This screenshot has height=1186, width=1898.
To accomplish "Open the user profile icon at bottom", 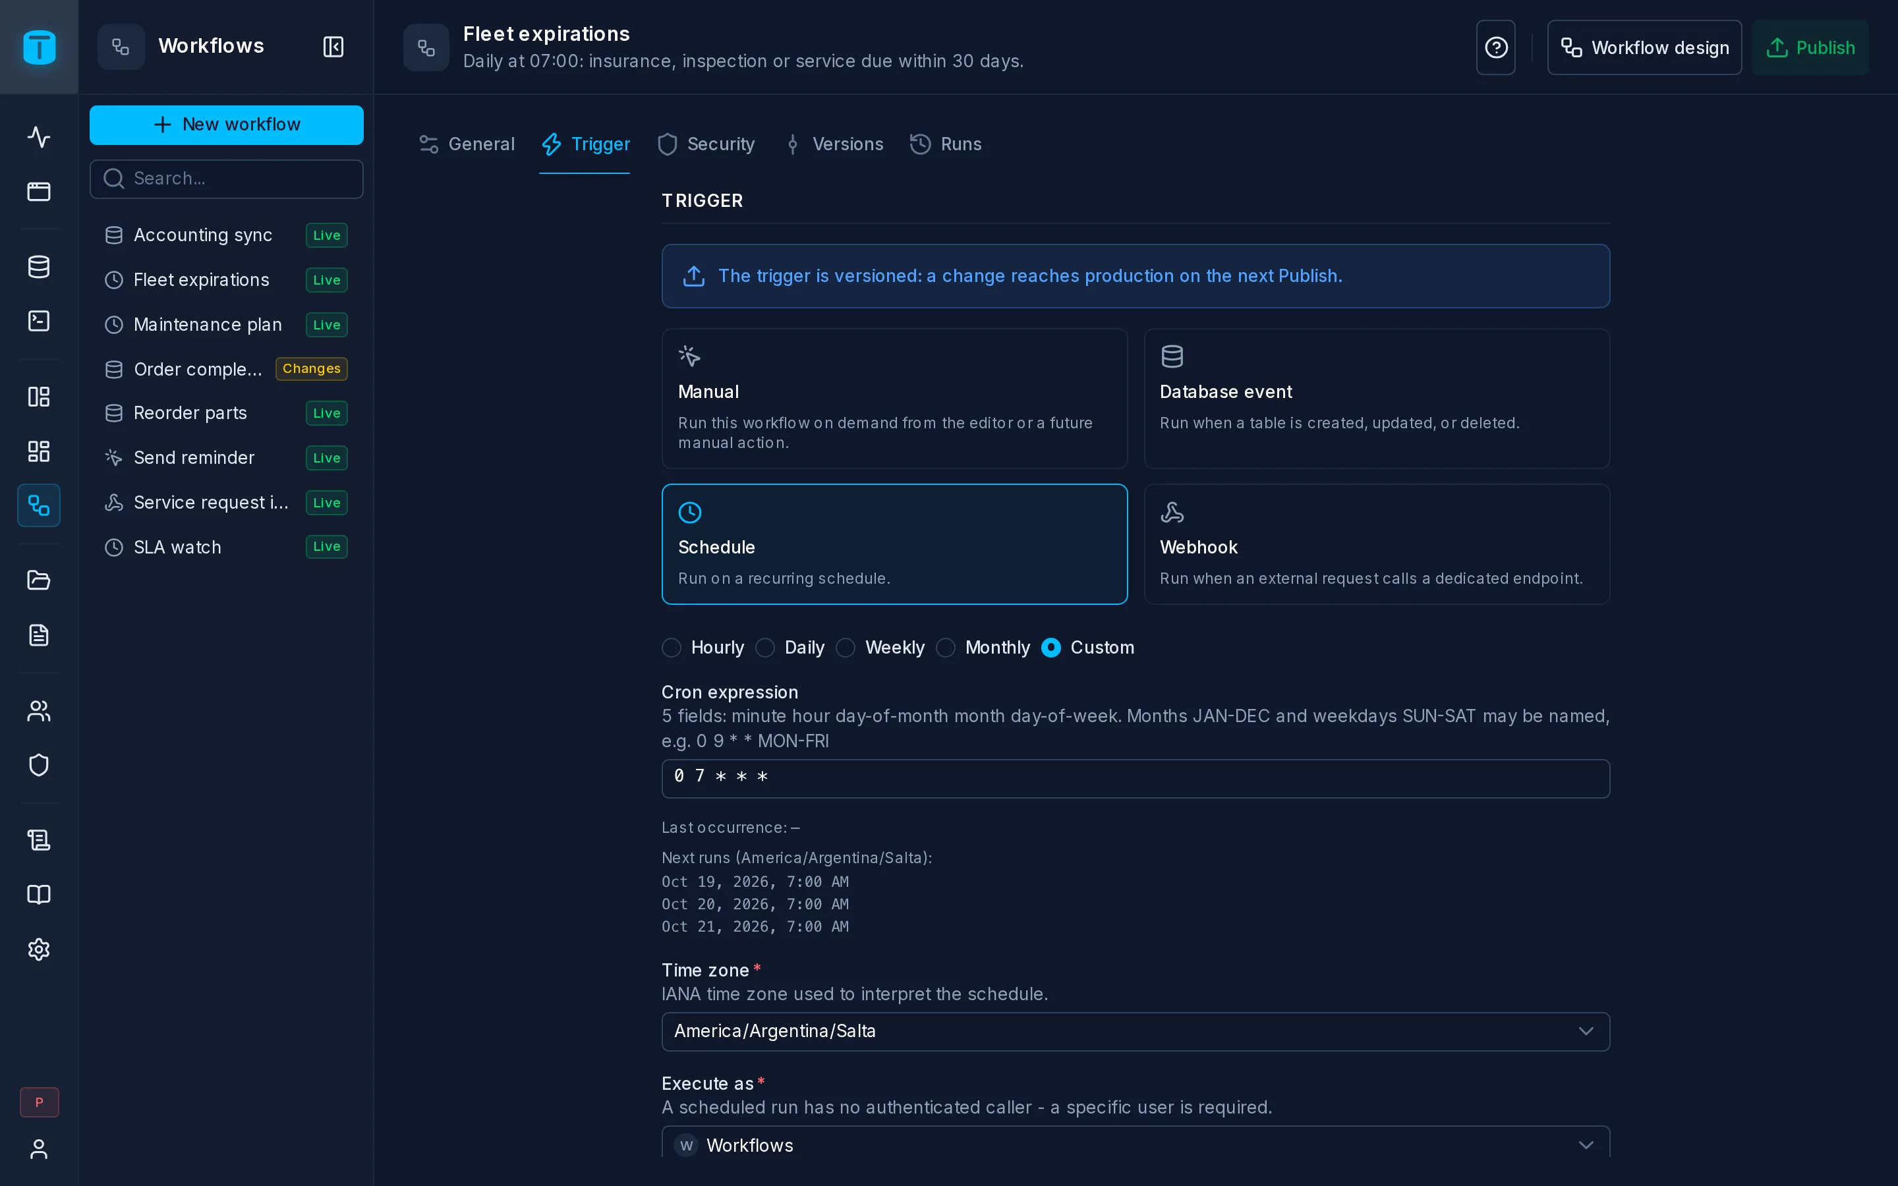I will pyautogui.click(x=38, y=1149).
